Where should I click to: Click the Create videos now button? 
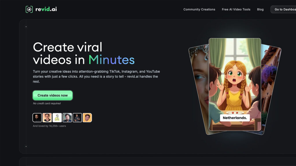click(53, 95)
